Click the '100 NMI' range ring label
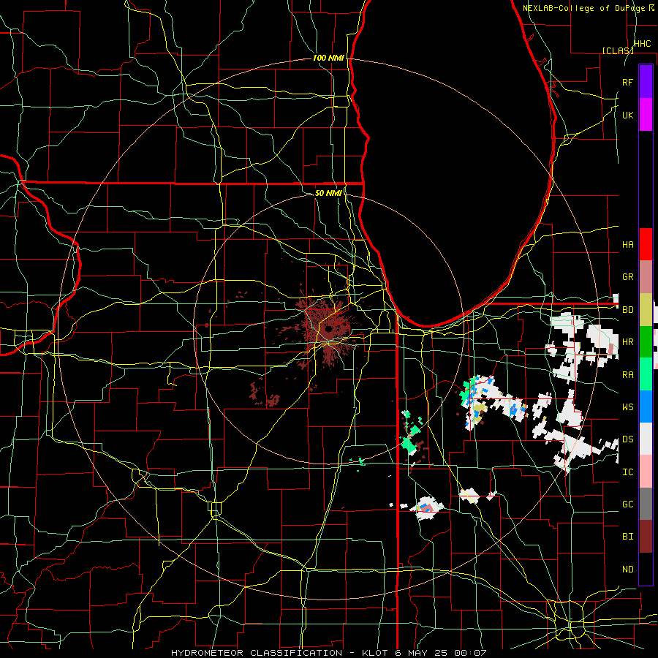658x658 pixels. (x=328, y=58)
